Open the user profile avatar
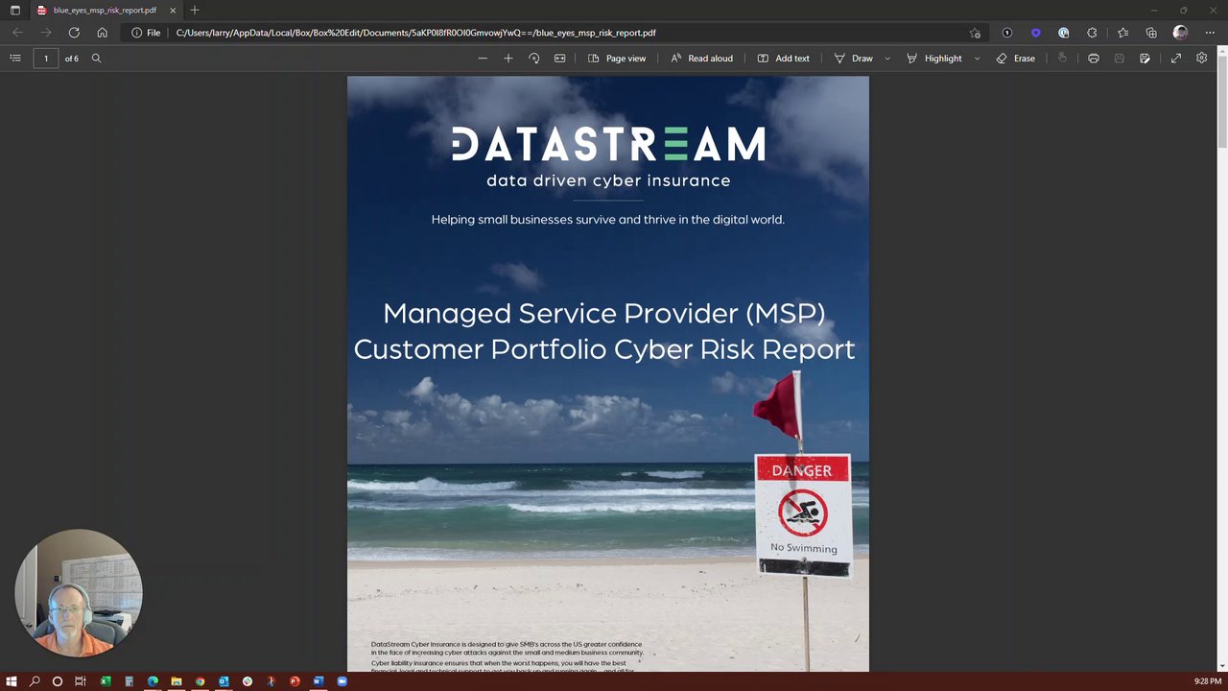Screen dimensions: 1228x691 (x=1180, y=33)
